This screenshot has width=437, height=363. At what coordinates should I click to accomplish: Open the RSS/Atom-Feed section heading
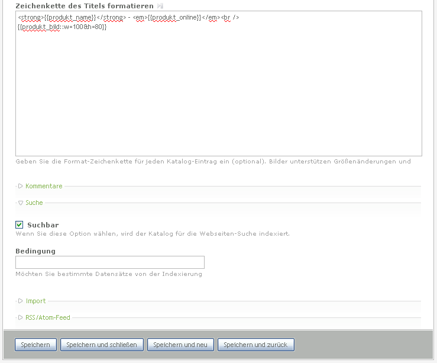pyautogui.click(x=48, y=317)
